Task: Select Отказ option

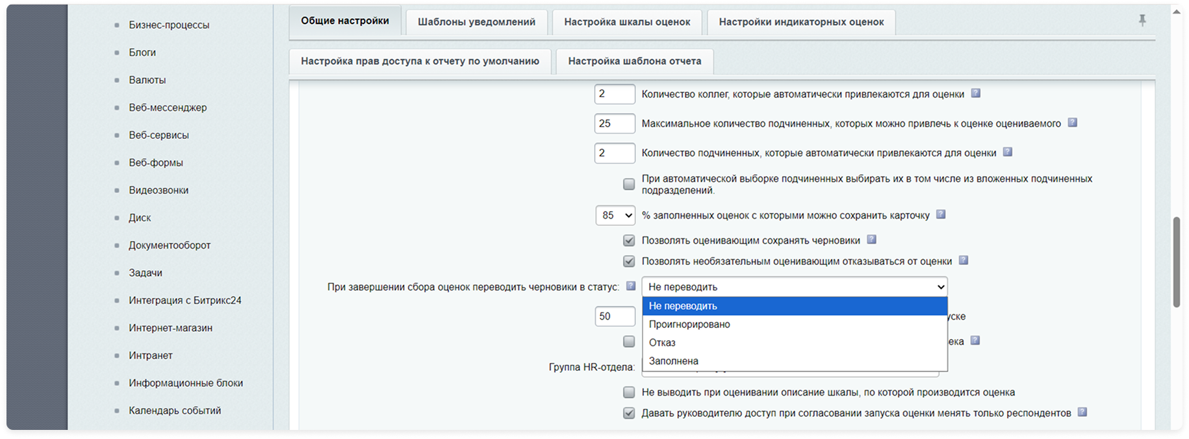Action: pyautogui.click(x=795, y=342)
